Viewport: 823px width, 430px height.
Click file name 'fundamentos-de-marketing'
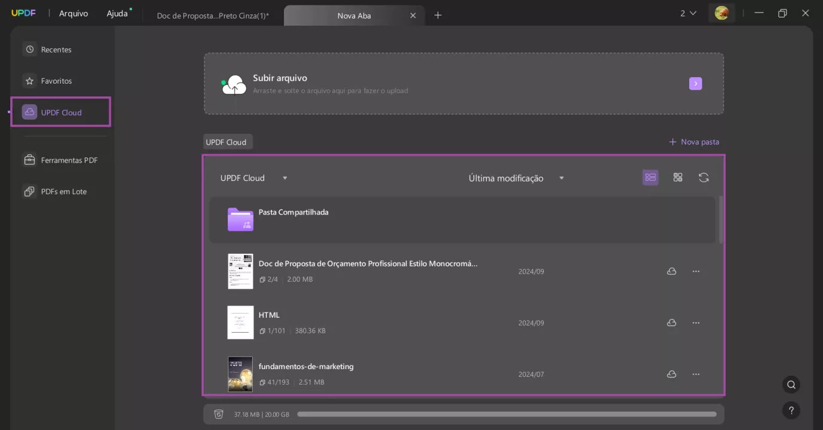pos(306,366)
